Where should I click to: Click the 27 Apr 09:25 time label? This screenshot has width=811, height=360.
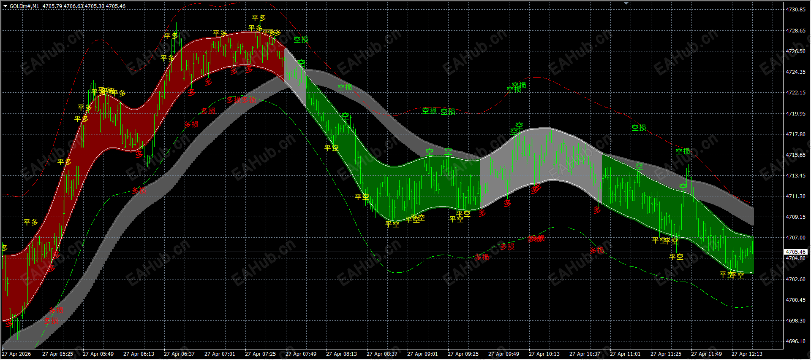pos(463,354)
